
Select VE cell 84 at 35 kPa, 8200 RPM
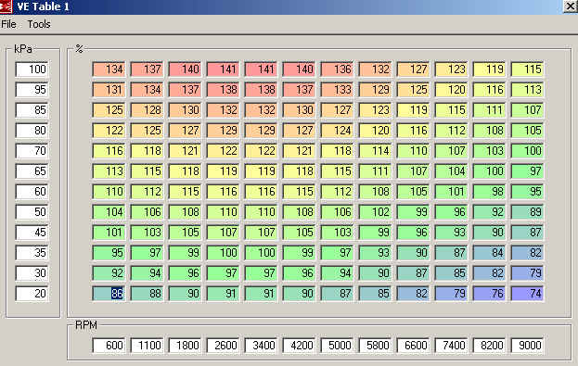pyautogui.click(x=489, y=253)
